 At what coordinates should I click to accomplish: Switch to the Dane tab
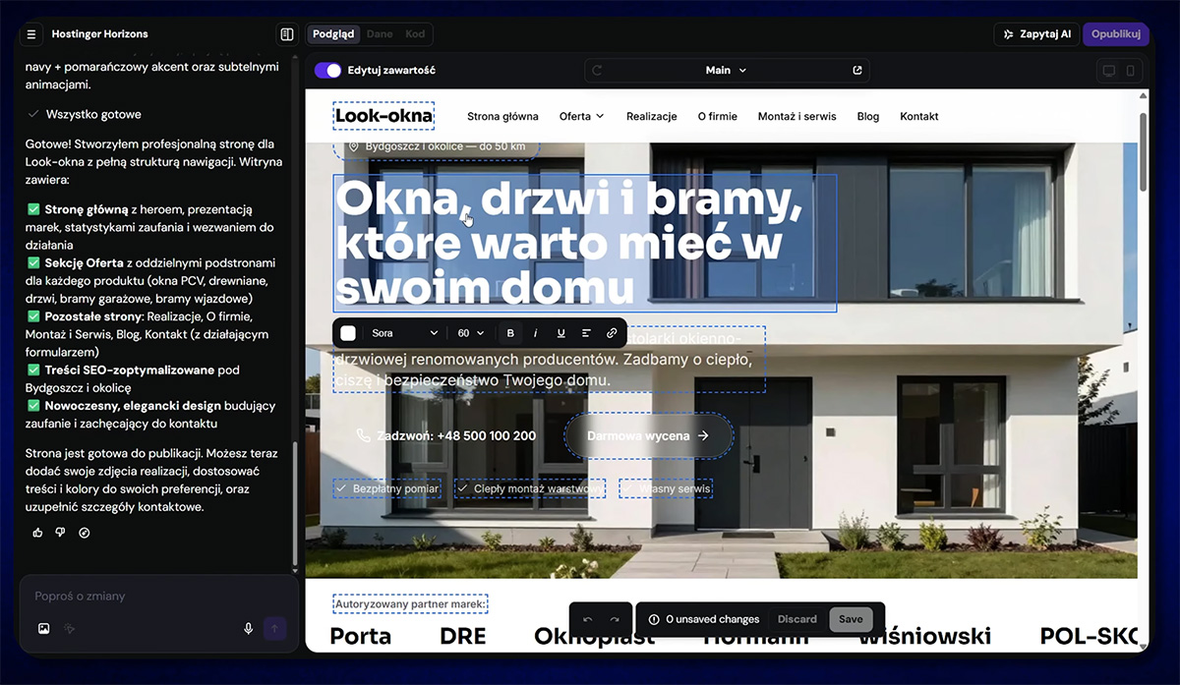[x=380, y=34]
